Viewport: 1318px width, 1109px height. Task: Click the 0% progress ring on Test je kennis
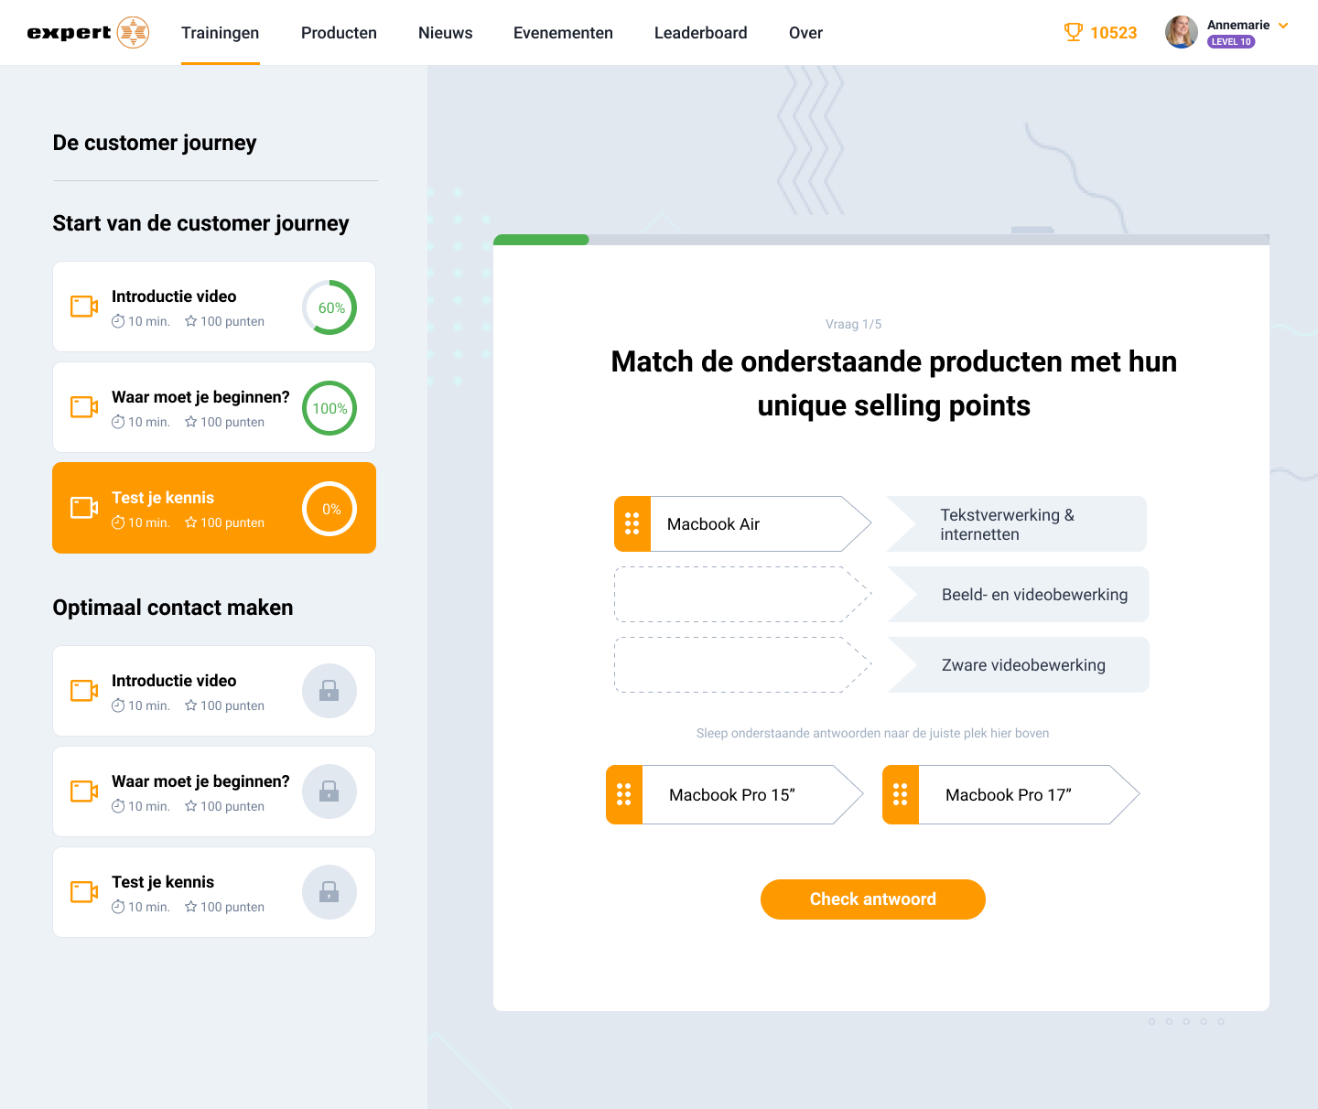329,509
